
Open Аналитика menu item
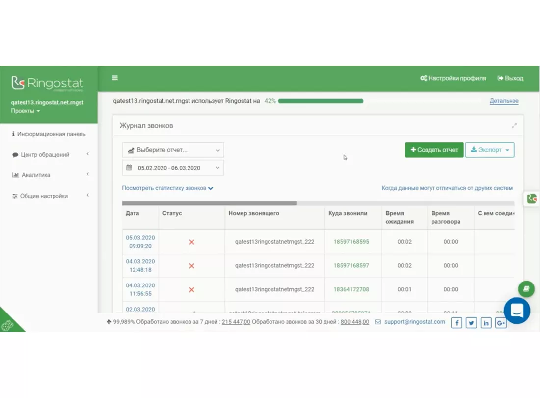point(31,175)
